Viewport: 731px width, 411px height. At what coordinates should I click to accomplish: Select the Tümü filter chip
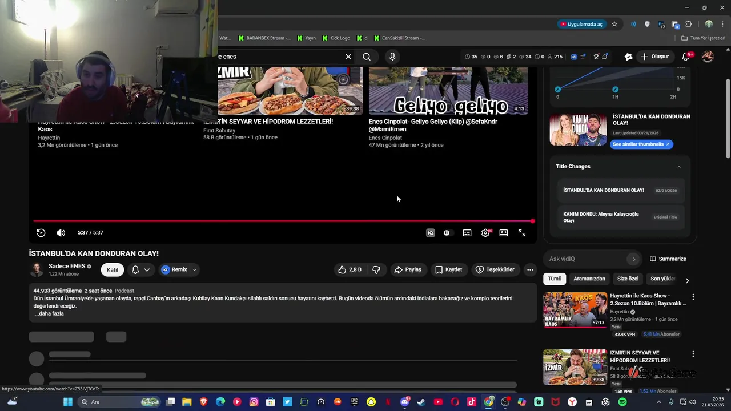point(555,279)
